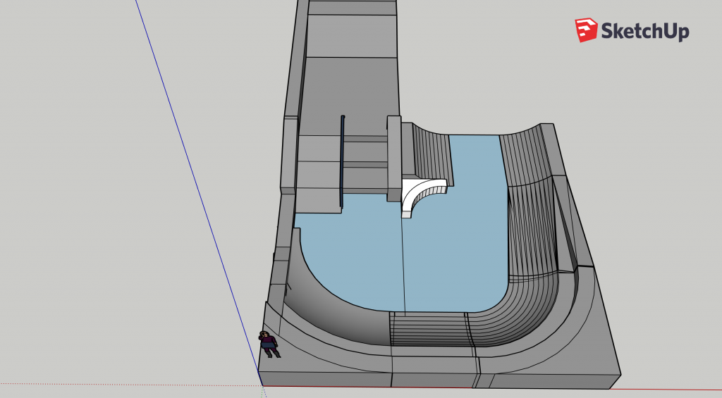Select the square pillar beside the white bracket

(x=394, y=158)
